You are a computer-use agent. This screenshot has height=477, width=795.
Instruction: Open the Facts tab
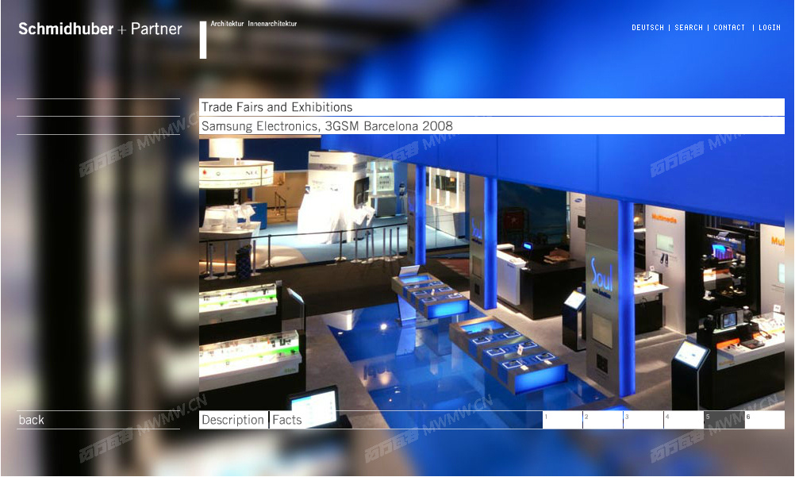coord(287,420)
